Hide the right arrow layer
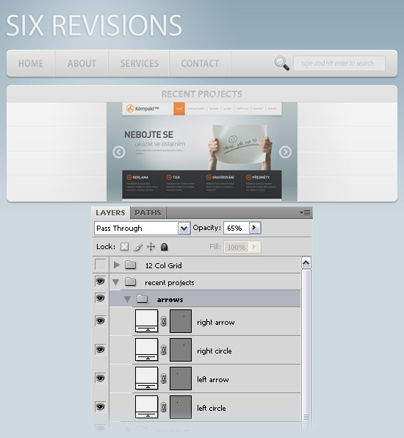Screen dimensions: 404x438 pyautogui.click(x=100, y=321)
